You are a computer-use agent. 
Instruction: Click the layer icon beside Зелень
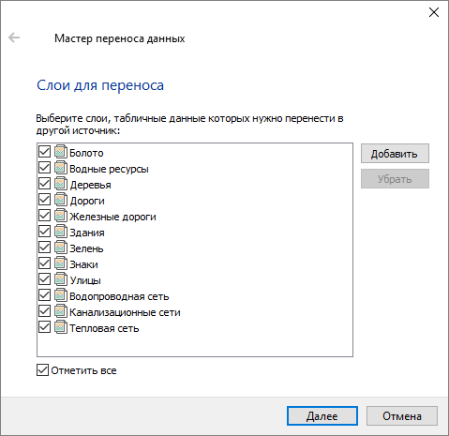(61, 248)
